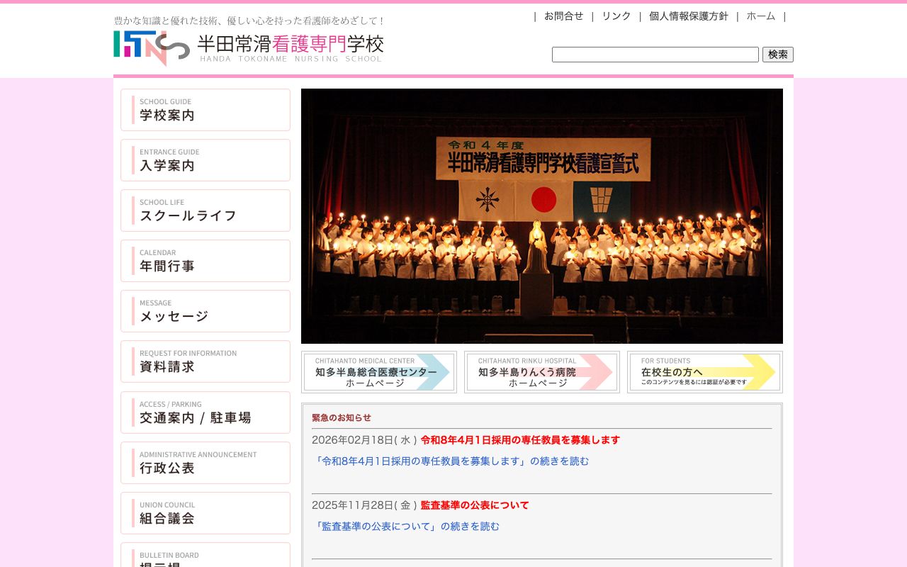
Task: Select 資料請求 to request information materials
Action: [x=205, y=361]
